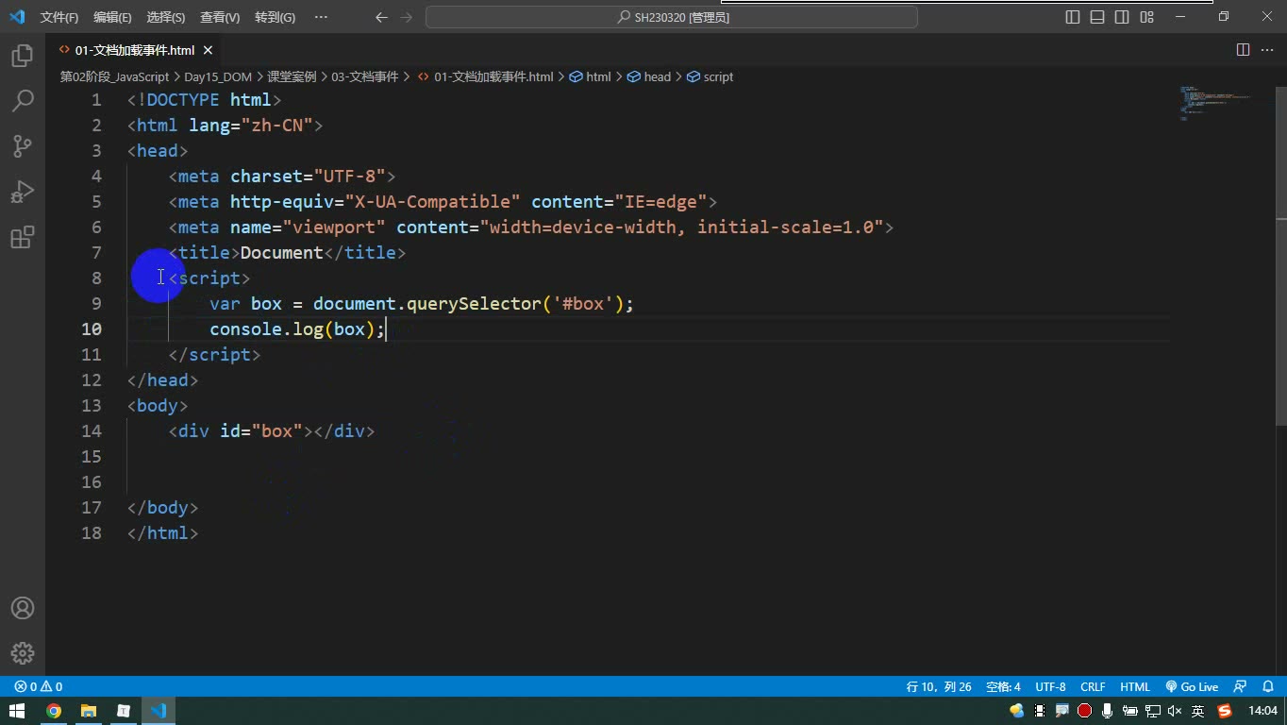Open the Explorer view in activity bar
1287x725 pixels.
click(x=23, y=56)
